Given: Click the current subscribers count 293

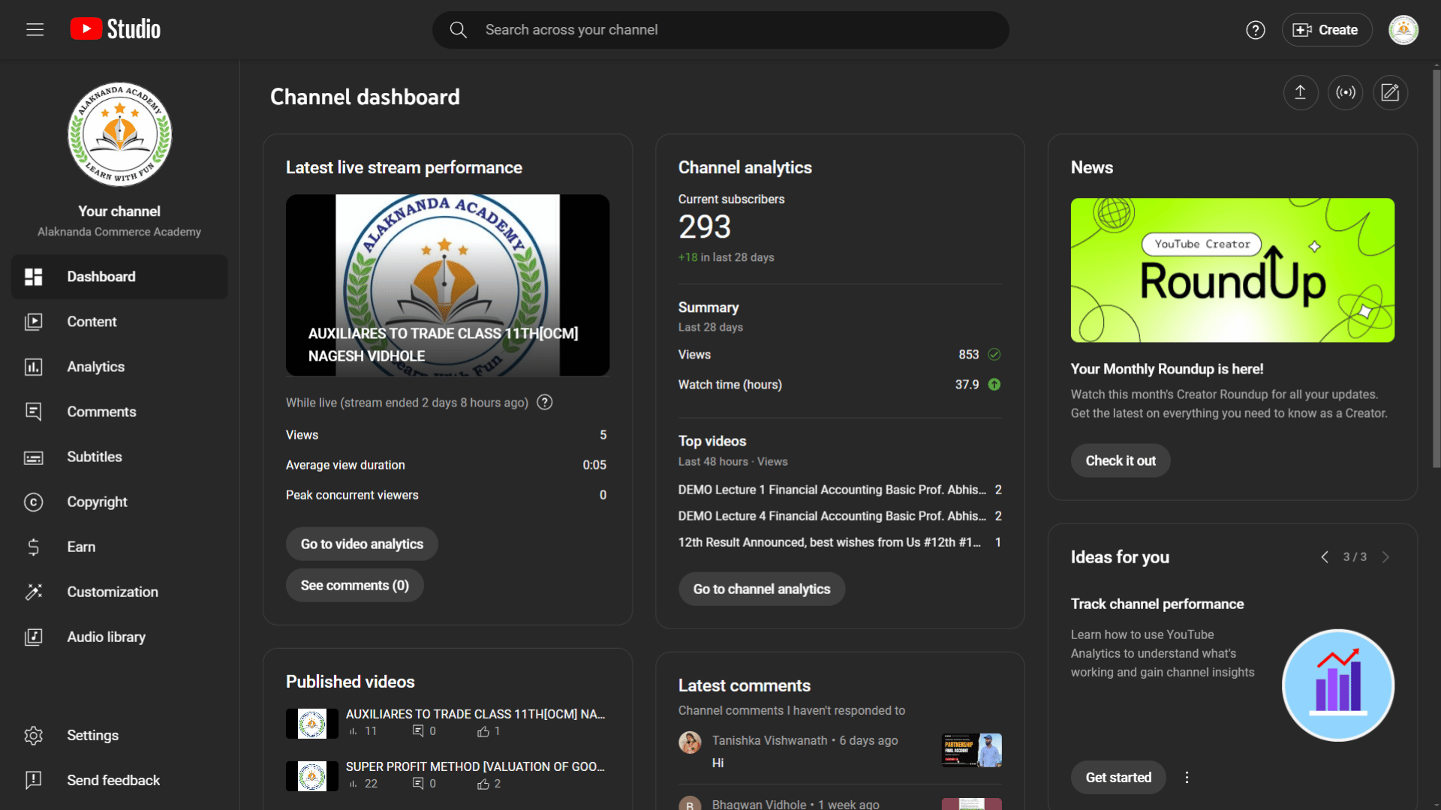Looking at the screenshot, I should (704, 227).
